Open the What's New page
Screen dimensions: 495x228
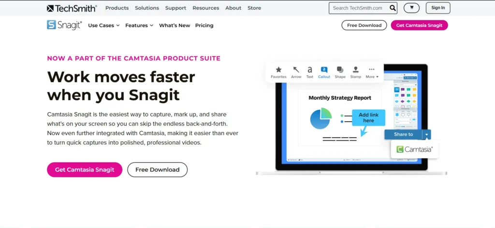[x=175, y=26]
